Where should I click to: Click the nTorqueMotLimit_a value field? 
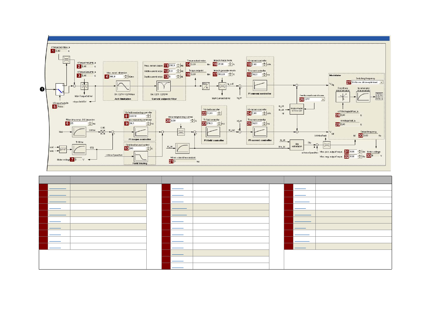(87, 66)
